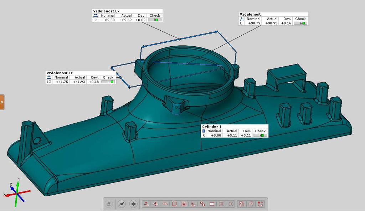Select the Cylinder 1 label title
The image size is (365, 211).
coord(212,127)
